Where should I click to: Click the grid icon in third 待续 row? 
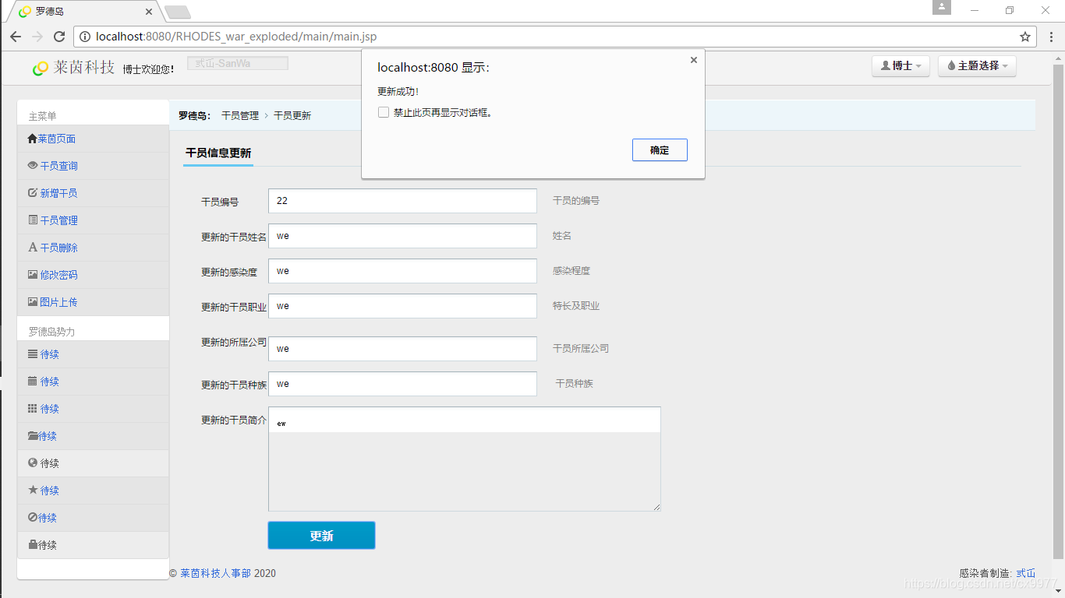click(33, 409)
